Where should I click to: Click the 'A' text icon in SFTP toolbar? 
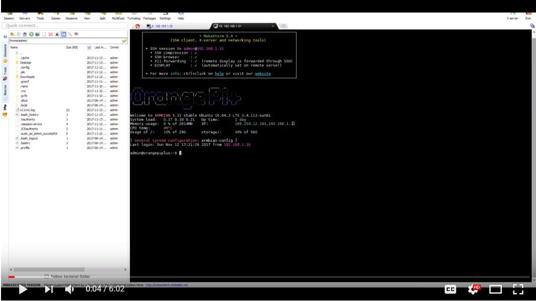[x=57, y=34]
